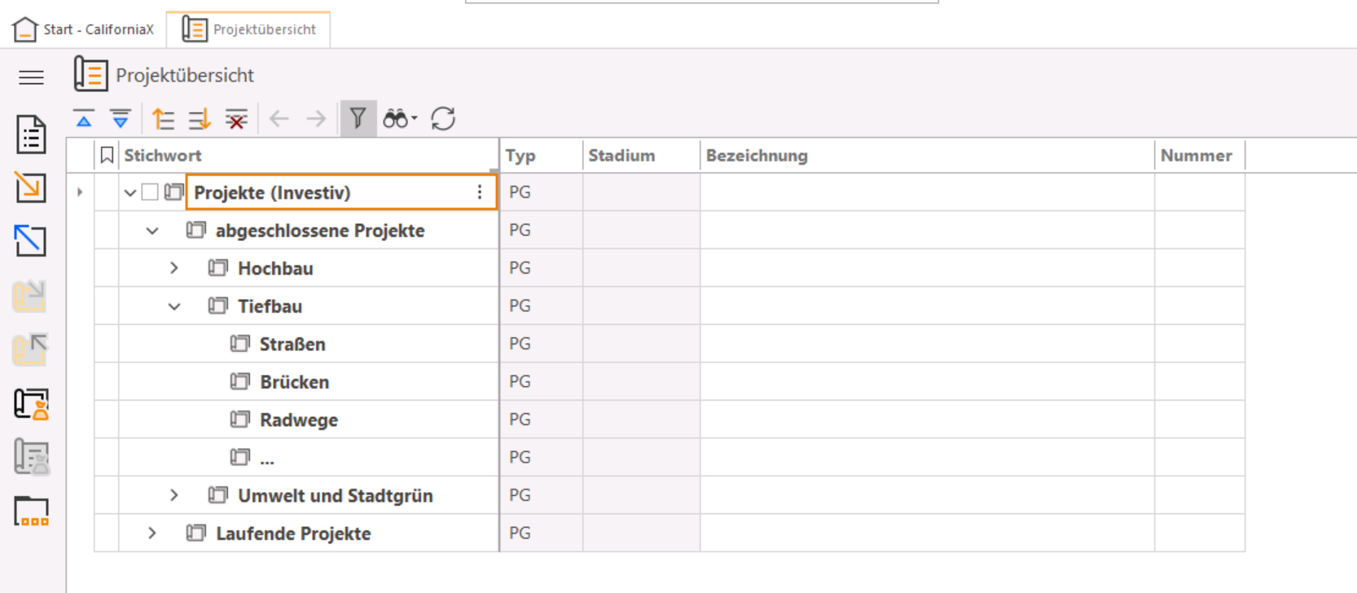The height and width of the screenshot is (593, 1357).
Task: Toggle the filter funnel button
Action: pyautogui.click(x=358, y=119)
